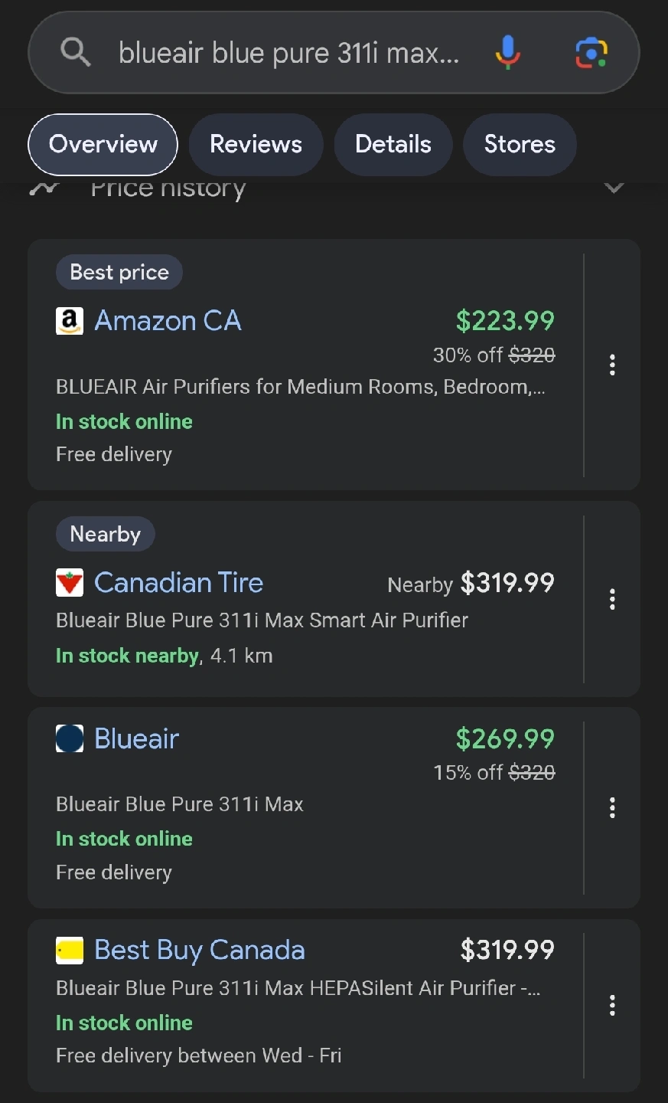
Task: Tap the Canadian Tire logo icon
Action: (70, 583)
